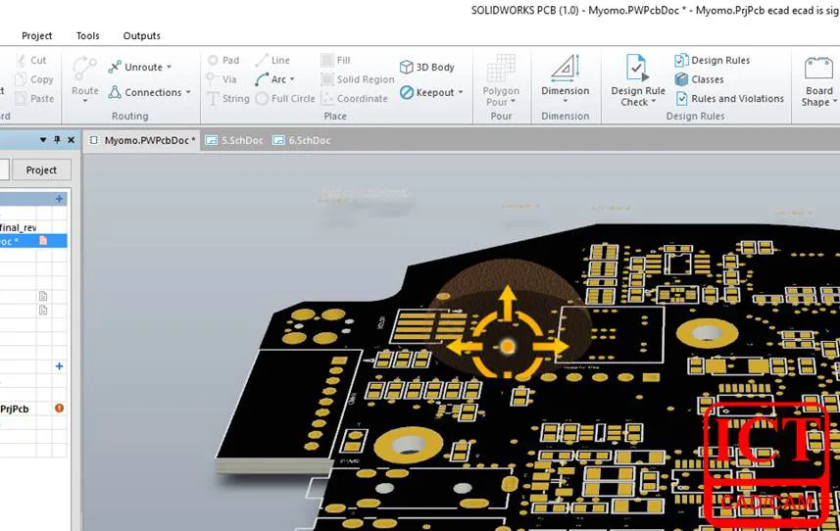Click the 3D Body tool
The image size is (840, 531).
(x=427, y=67)
